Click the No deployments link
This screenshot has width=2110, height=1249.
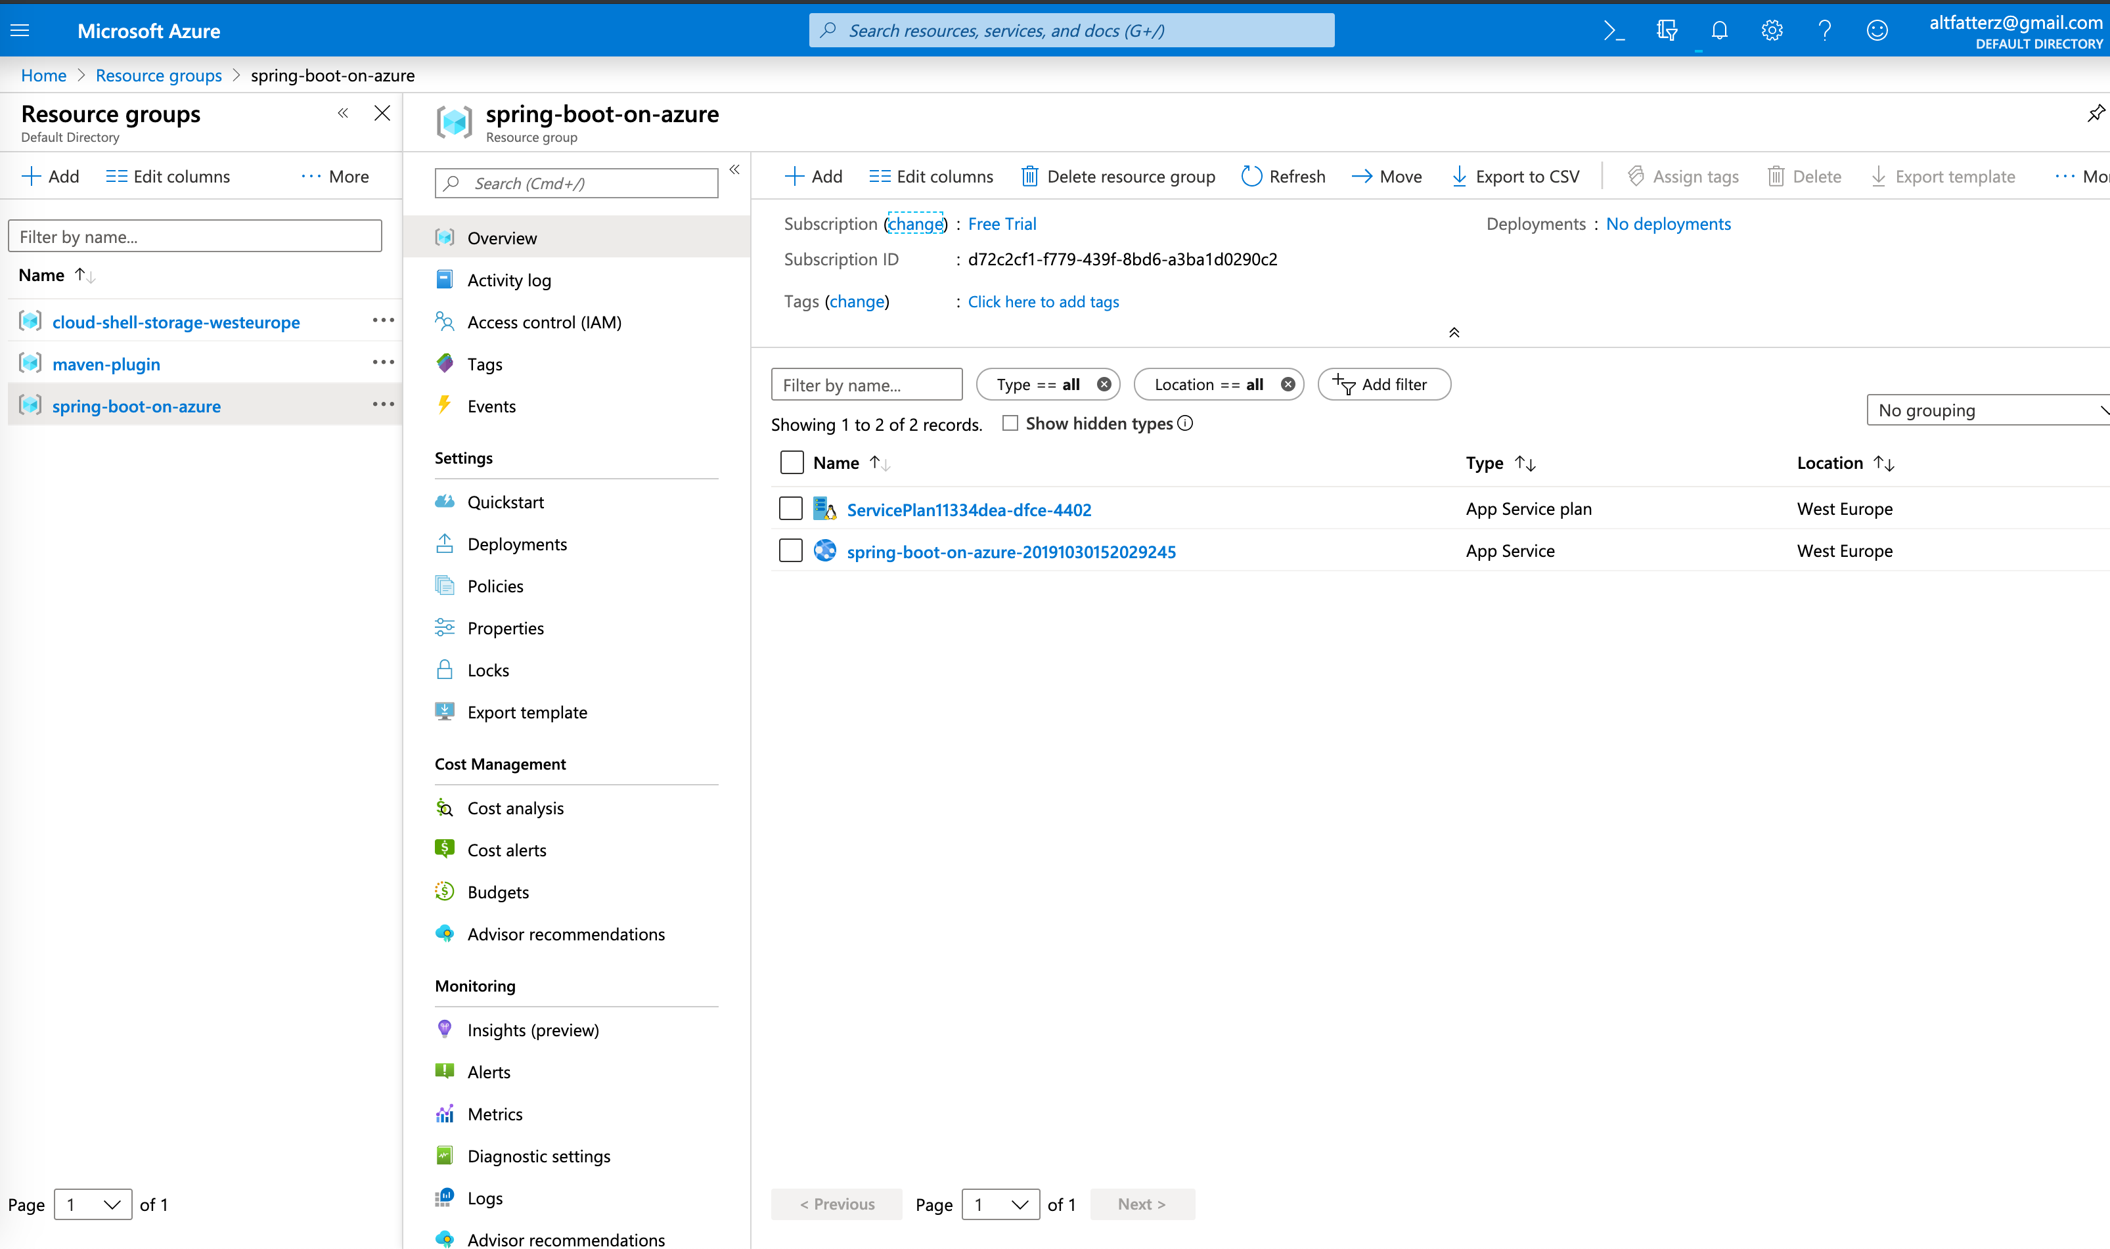point(1668,224)
